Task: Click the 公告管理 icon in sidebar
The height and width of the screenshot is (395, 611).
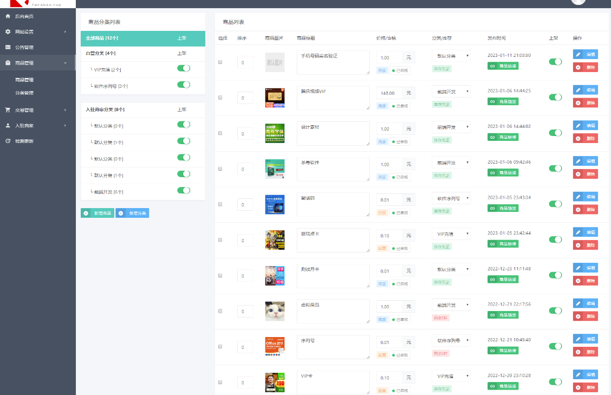Action: pos(8,47)
